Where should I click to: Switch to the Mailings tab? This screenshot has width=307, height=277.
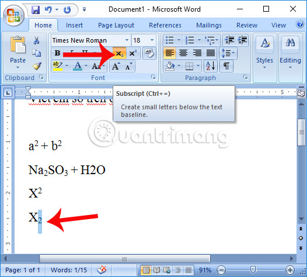(x=209, y=25)
